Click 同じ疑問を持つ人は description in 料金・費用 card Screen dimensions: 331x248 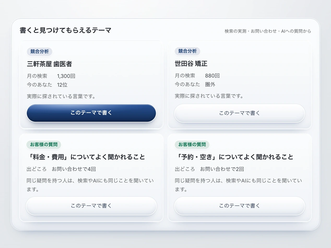tap(90, 185)
